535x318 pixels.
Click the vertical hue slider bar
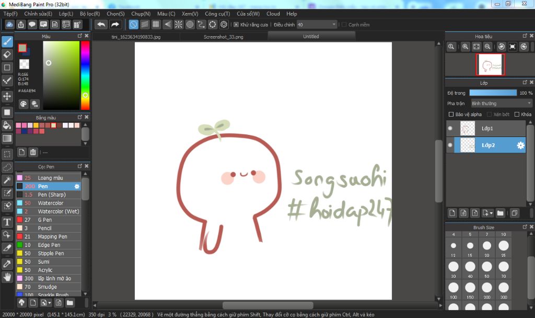pyautogui.click(x=85, y=75)
